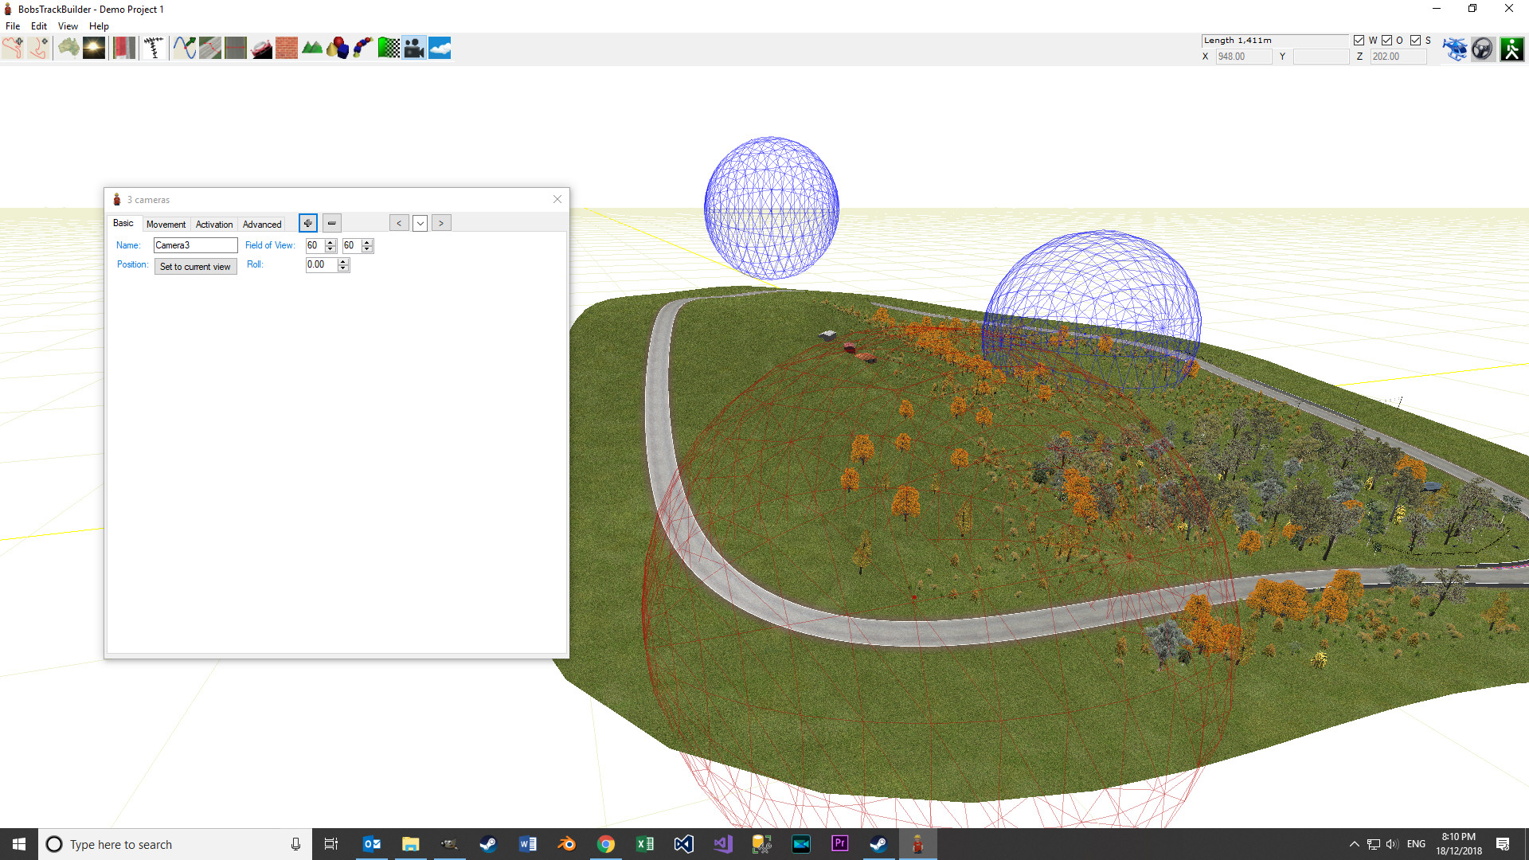Toggle the W checkbox near the coordinates
1529x860 pixels.
tap(1359, 40)
